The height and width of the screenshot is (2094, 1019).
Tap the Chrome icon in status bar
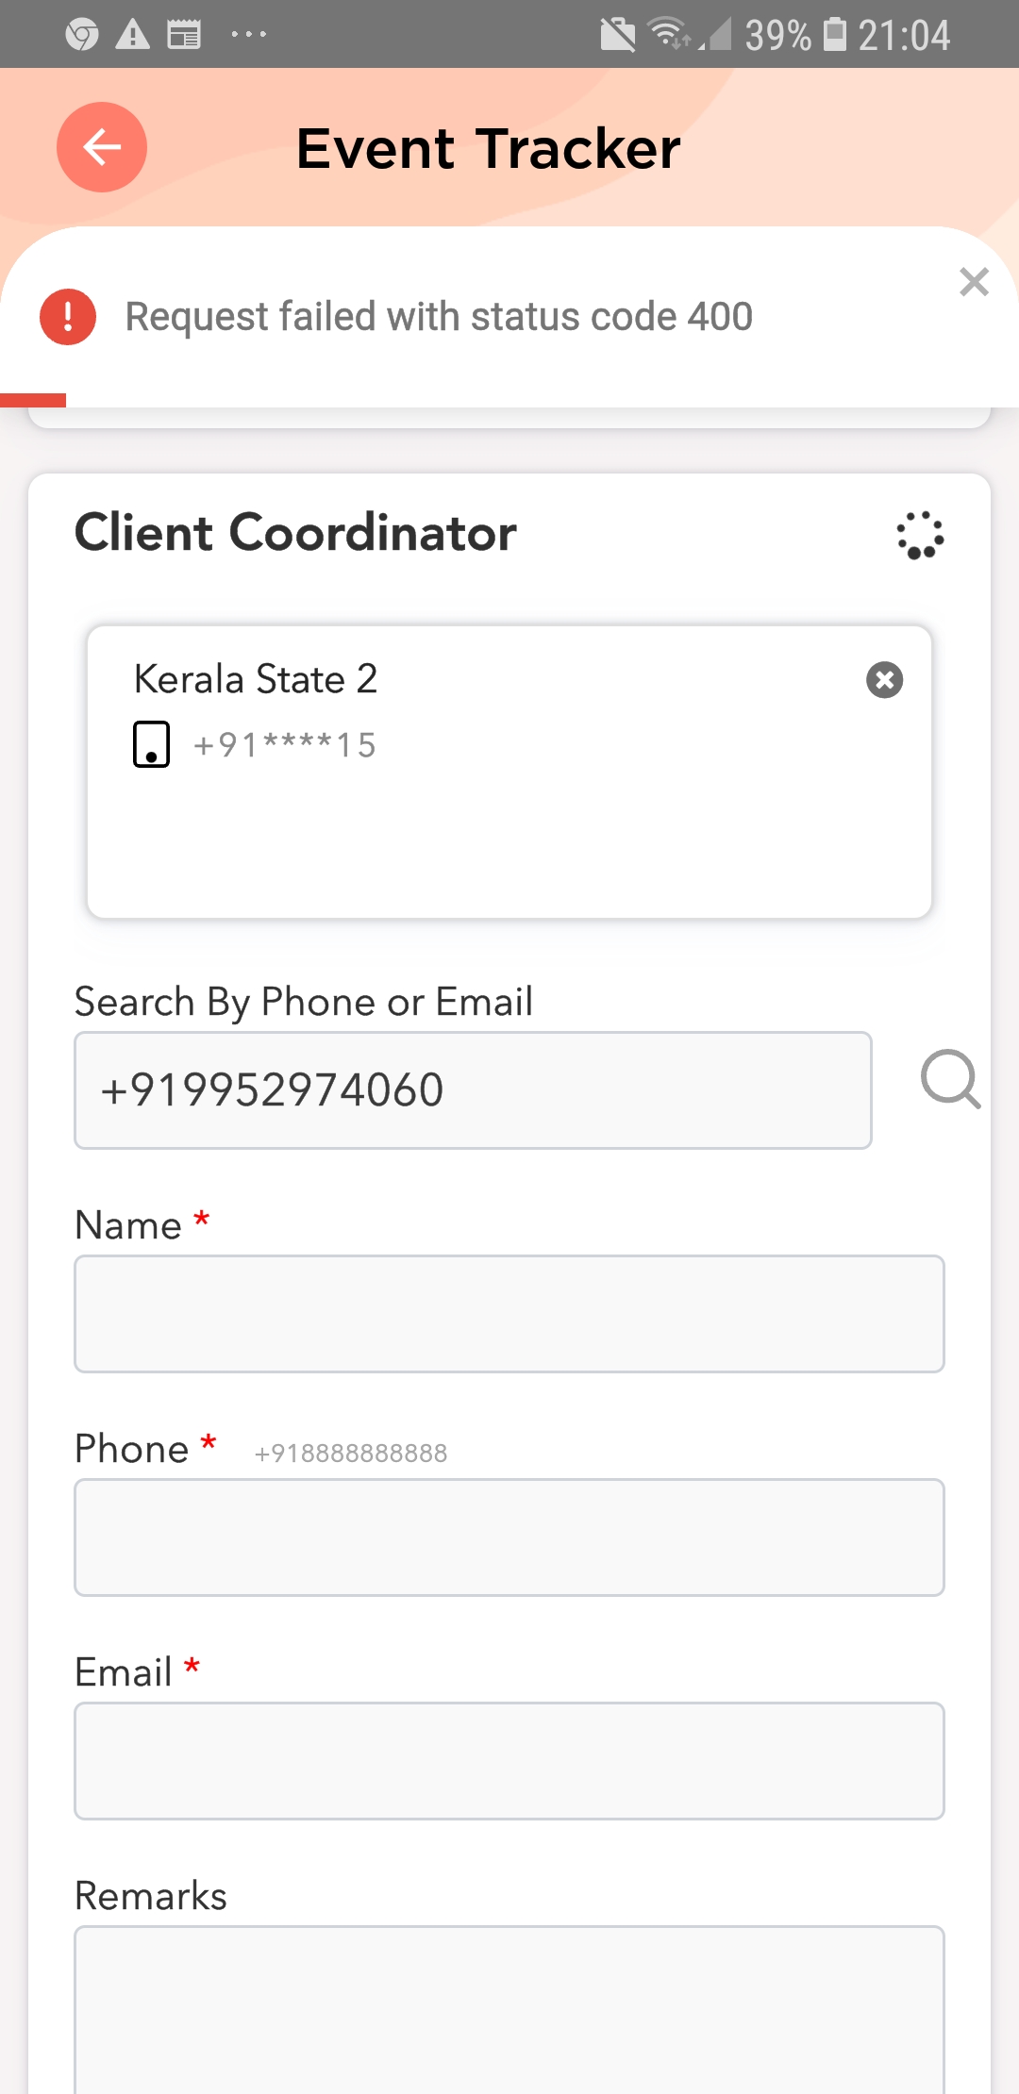pos(82,35)
